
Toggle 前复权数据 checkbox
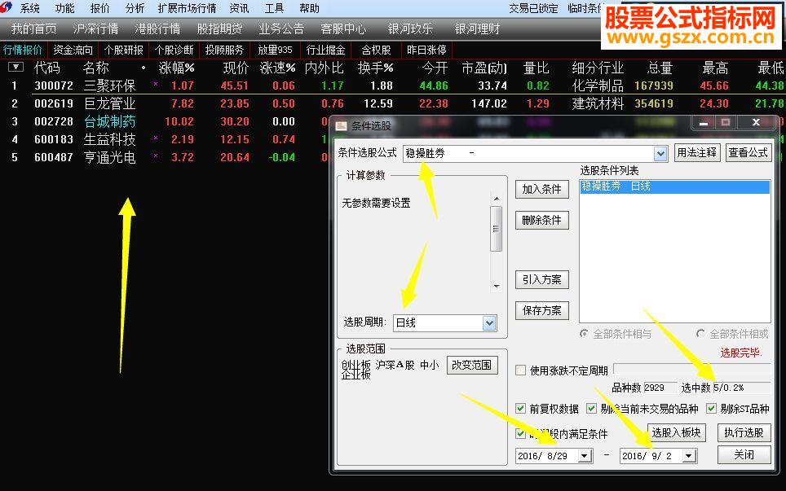520,409
